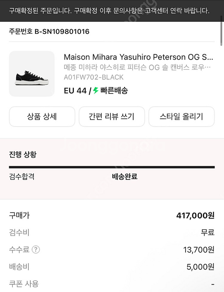Screen dimensions: 224x292
Task: Open the black sneaker product thumbnail
Action: [x=32, y=74]
